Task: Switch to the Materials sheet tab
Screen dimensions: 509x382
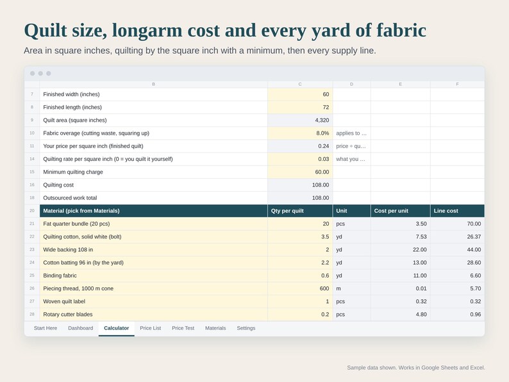Action: click(x=215, y=328)
